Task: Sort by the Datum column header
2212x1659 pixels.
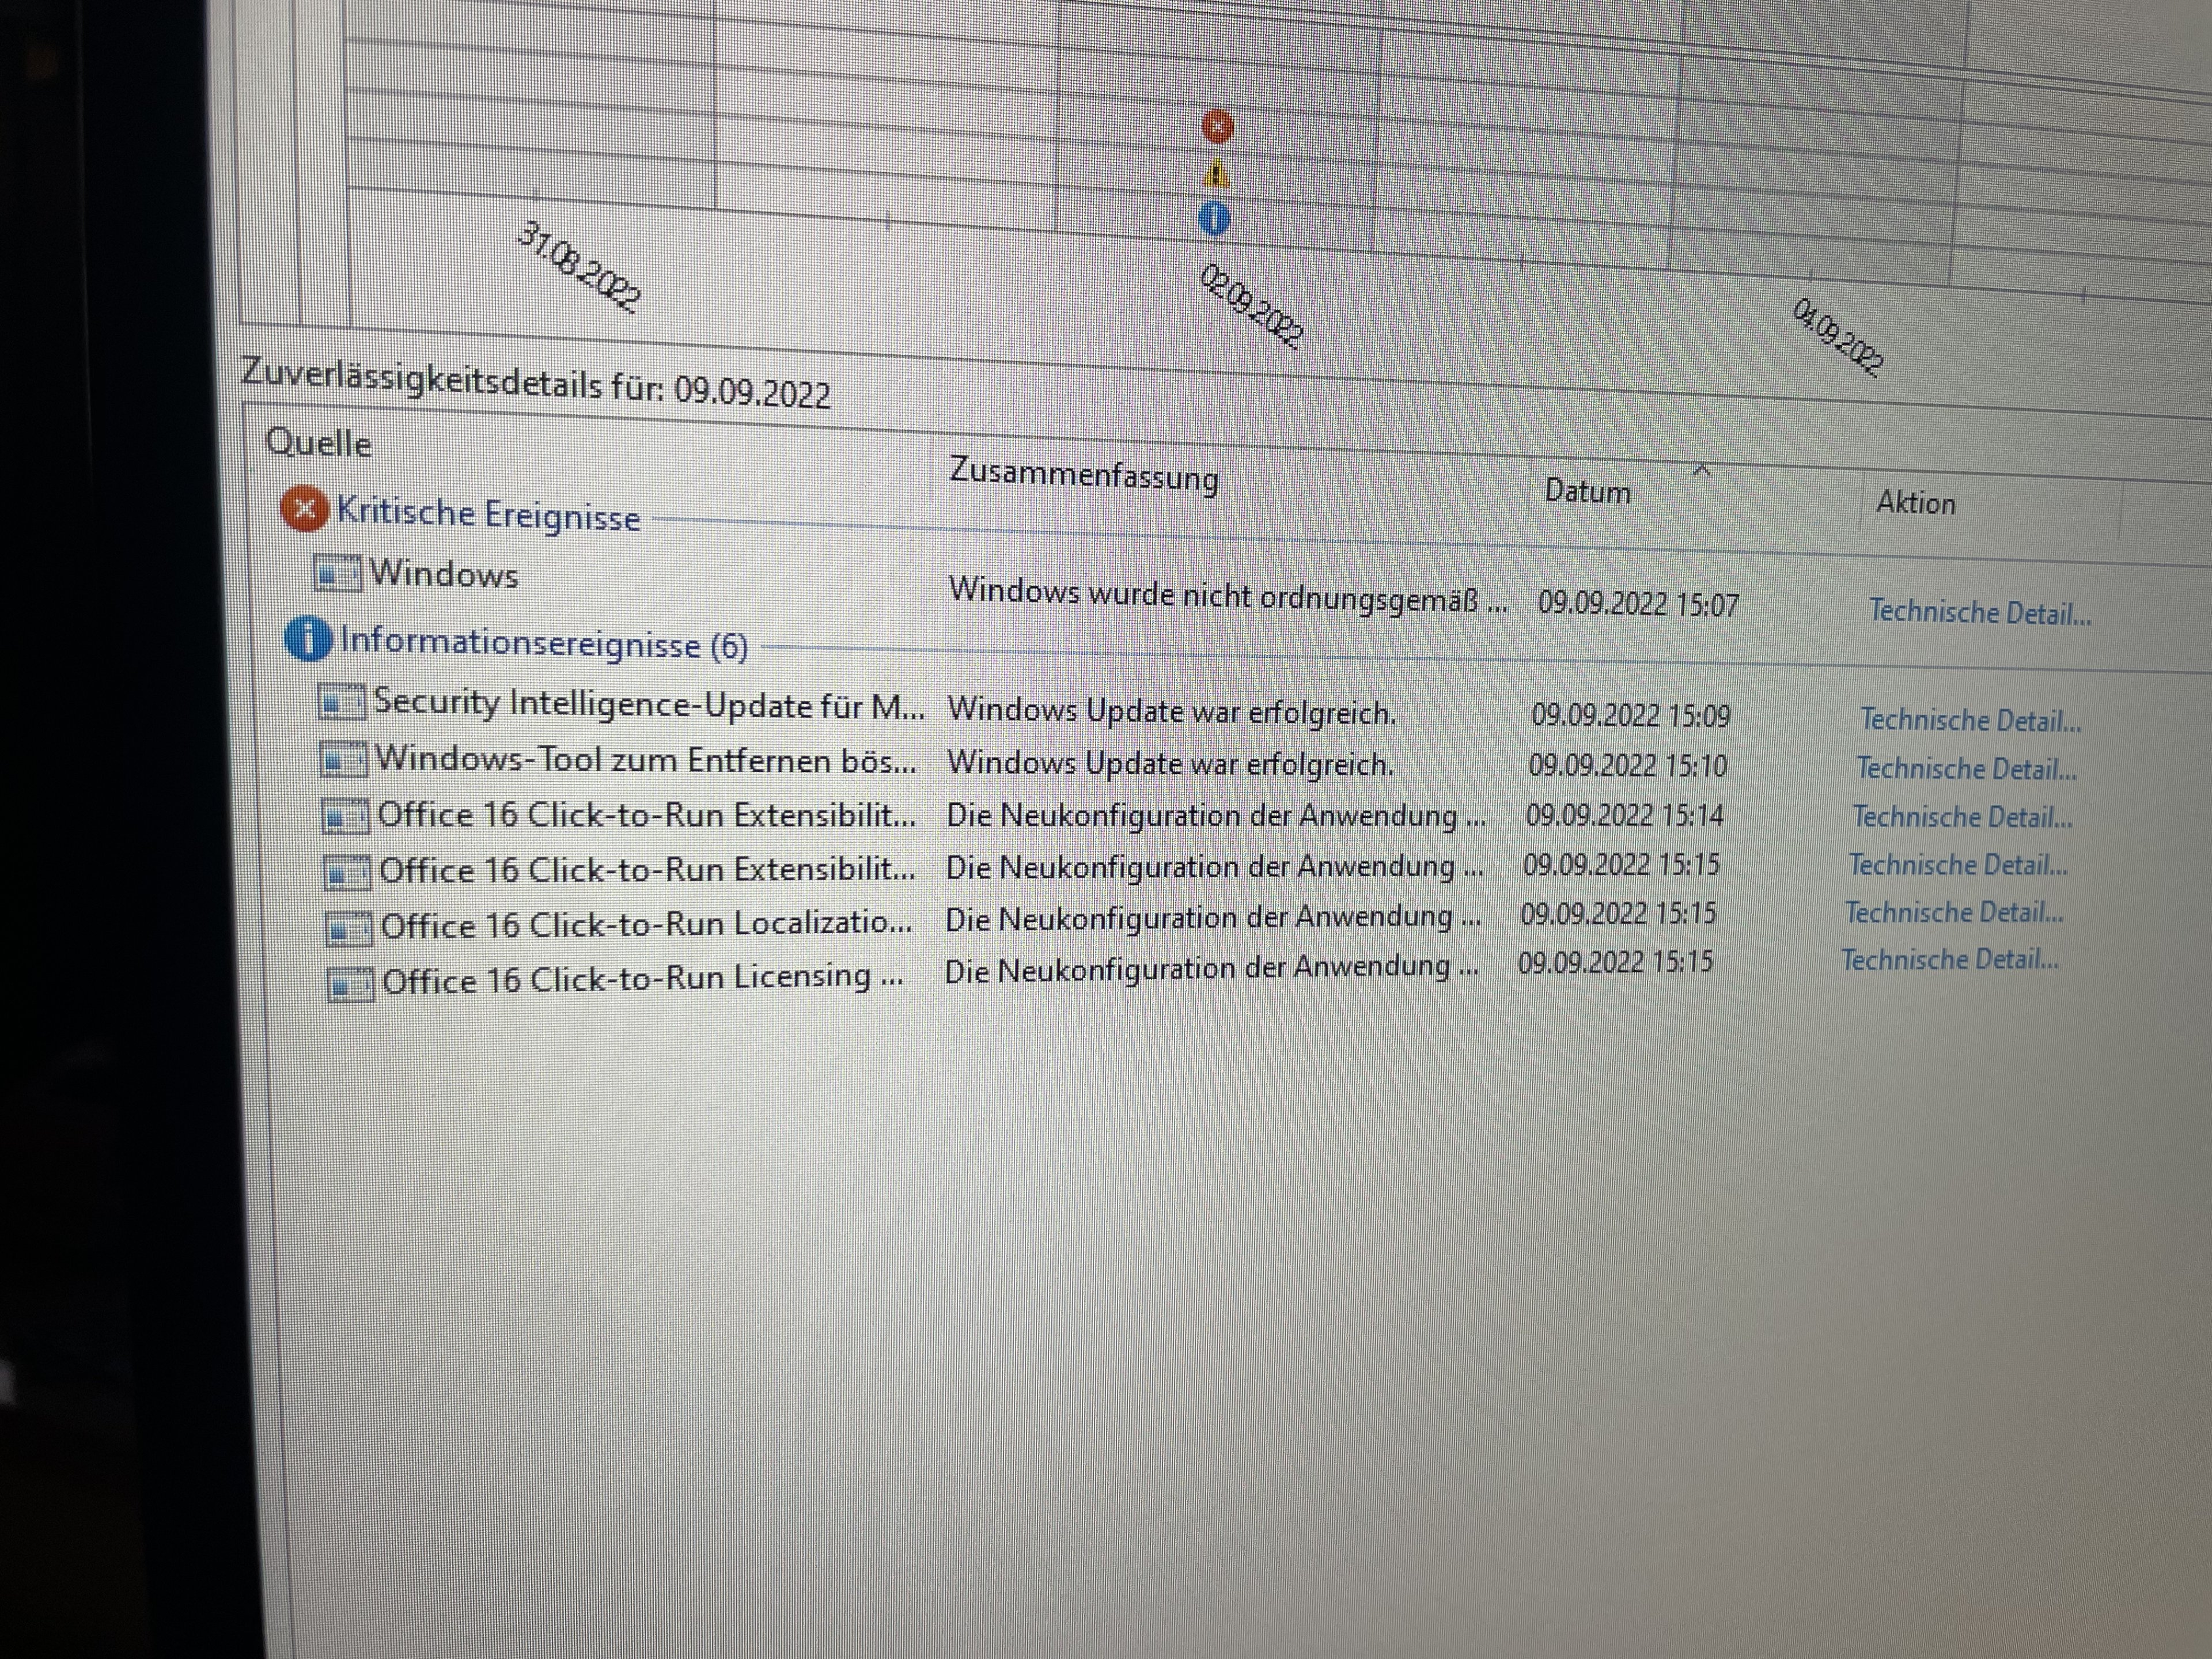Action: 1587,491
